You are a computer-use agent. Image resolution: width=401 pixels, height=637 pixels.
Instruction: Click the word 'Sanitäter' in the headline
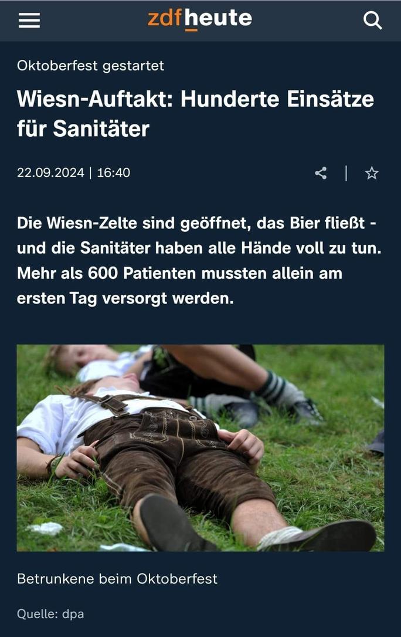point(101,129)
